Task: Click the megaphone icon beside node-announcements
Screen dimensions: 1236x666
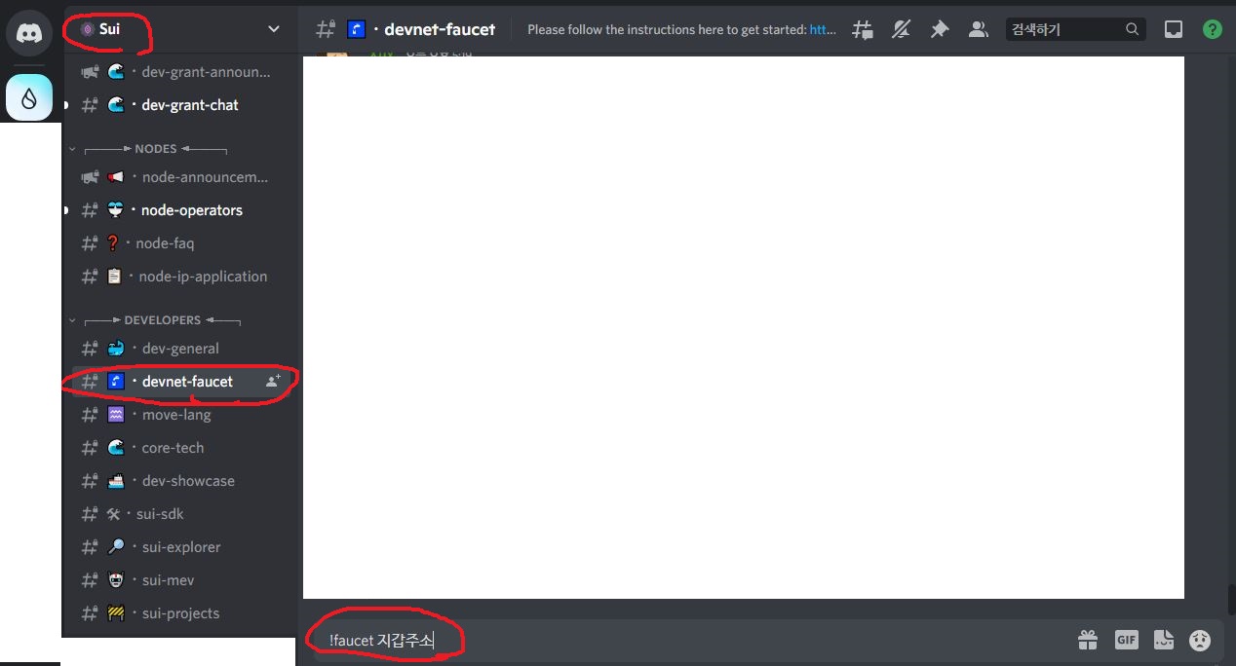Action: tap(90, 177)
